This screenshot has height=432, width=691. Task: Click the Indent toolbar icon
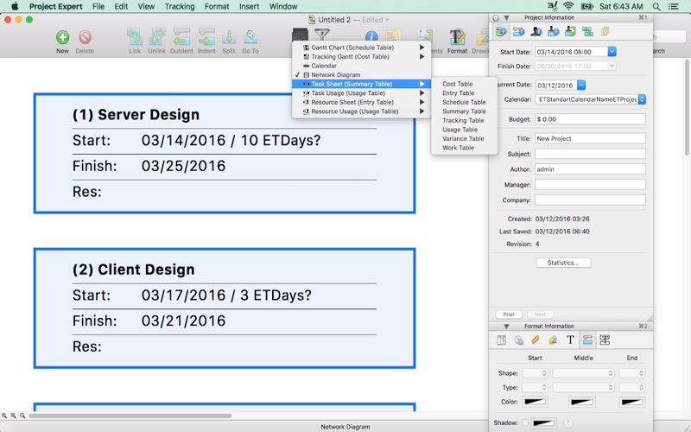click(206, 37)
